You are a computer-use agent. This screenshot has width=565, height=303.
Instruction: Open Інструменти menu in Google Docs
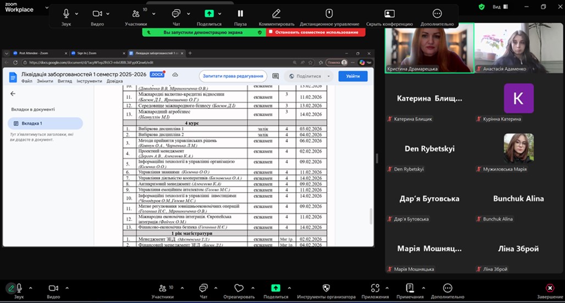pos(89,81)
